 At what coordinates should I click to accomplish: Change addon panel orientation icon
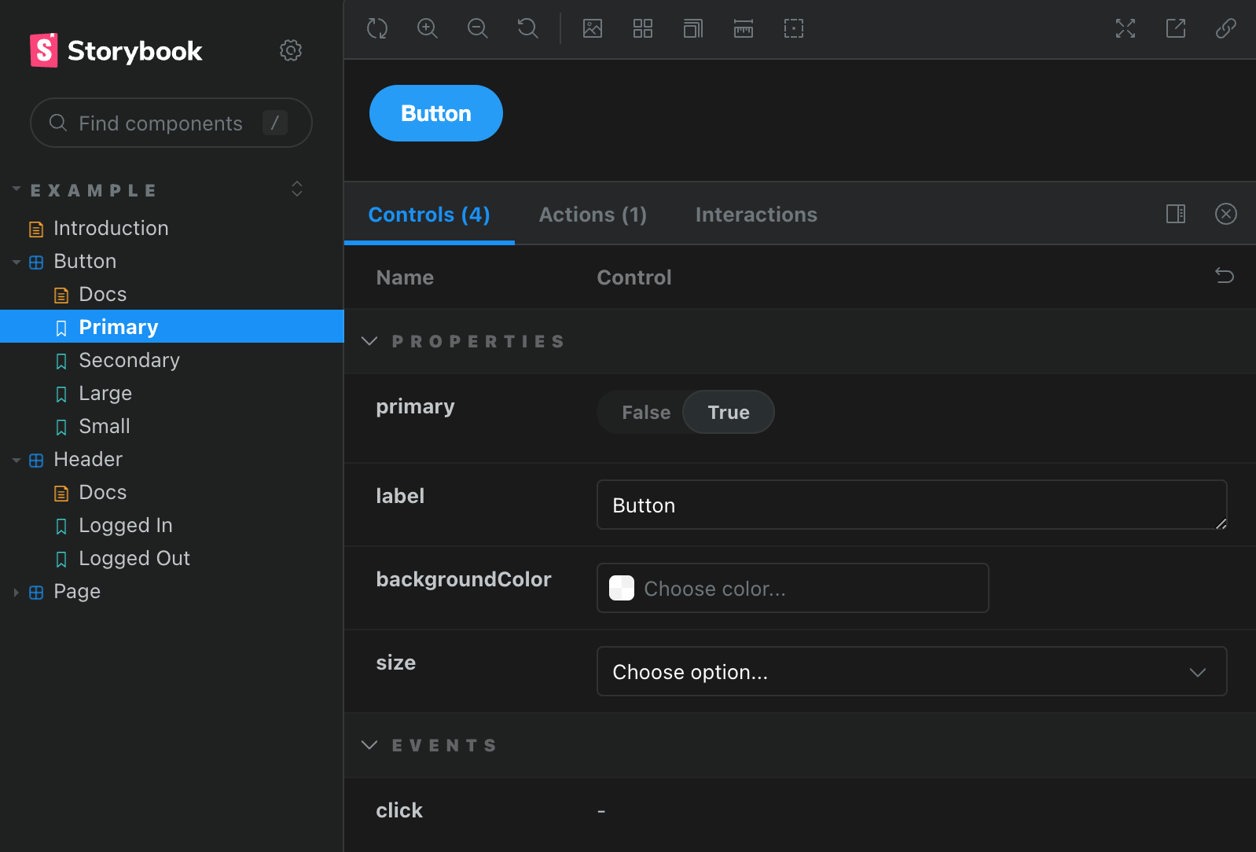pos(1176,214)
